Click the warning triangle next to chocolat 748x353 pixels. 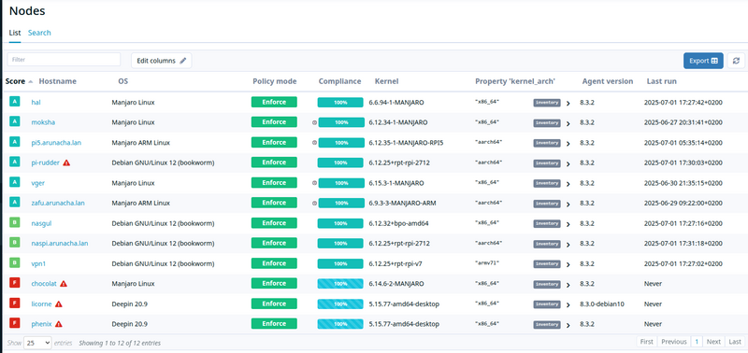point(64,284)
